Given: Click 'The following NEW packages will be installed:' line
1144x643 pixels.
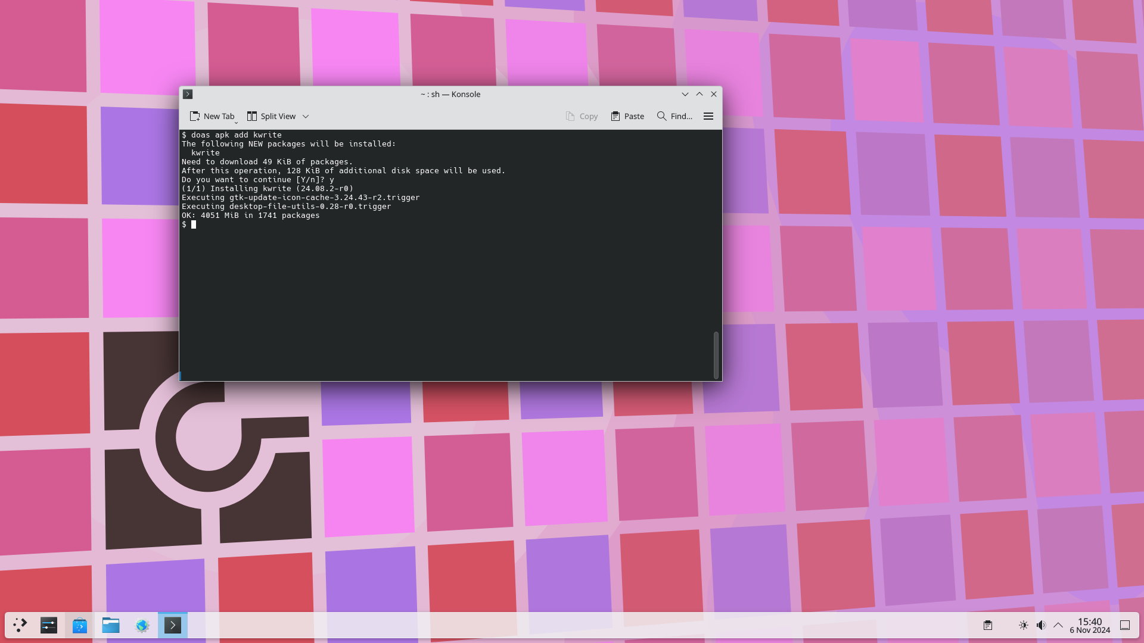Looking at the screenshot, I should pos(289,144).
